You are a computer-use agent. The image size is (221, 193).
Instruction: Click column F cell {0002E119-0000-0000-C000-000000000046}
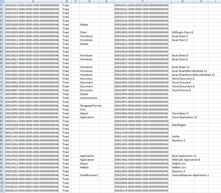point(142,191)
